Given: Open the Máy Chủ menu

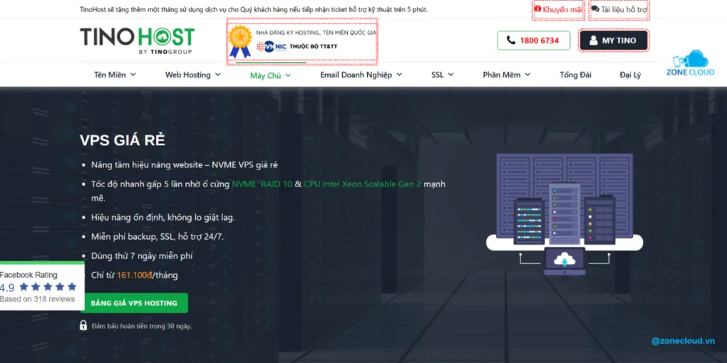Looking at the screenshot, I should coord(270,75).
